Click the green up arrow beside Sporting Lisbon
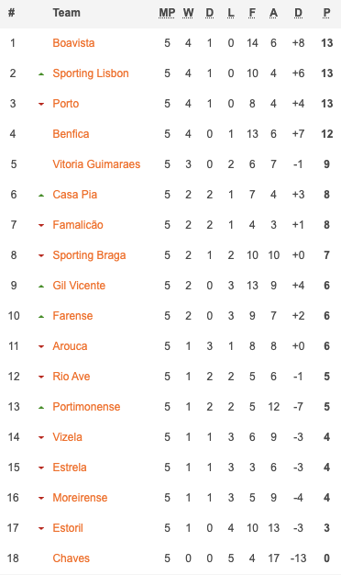The image size is (341, 575). [x=41, y=74]
